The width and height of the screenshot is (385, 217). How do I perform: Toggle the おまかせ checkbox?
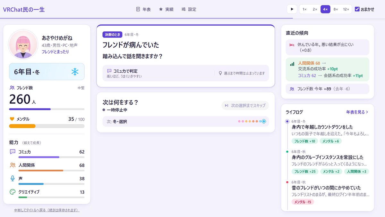[x=357, y=9]
